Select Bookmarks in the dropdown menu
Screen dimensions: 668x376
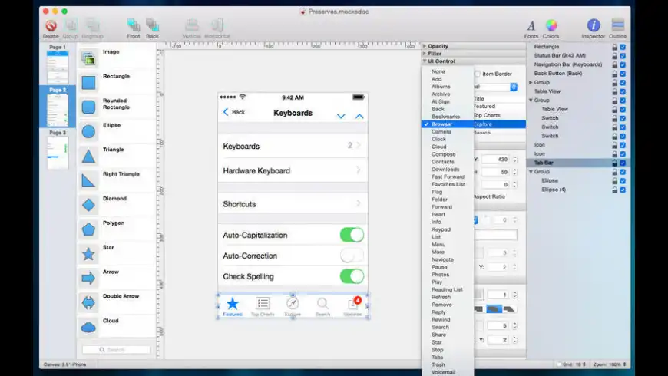(445, 117)
